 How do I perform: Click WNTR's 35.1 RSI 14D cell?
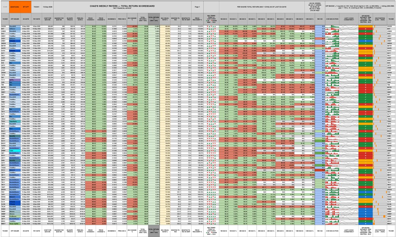tap(320, 48)
